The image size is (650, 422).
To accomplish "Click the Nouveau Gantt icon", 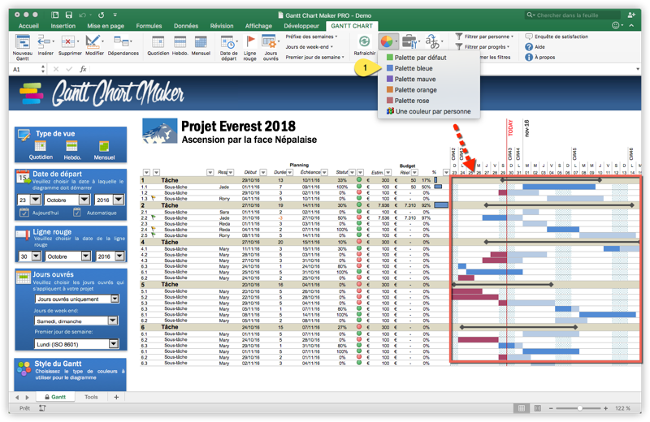I will click(22, 43).
